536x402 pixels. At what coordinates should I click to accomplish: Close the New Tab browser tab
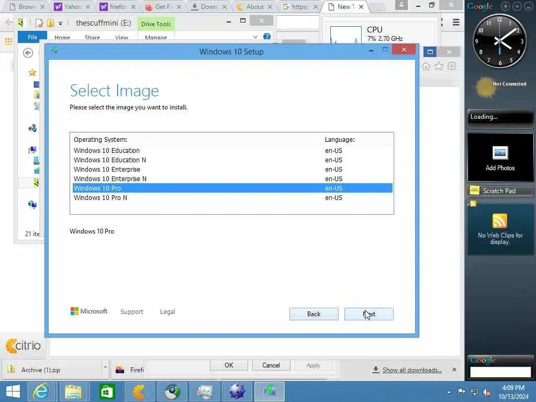point(361,6)
